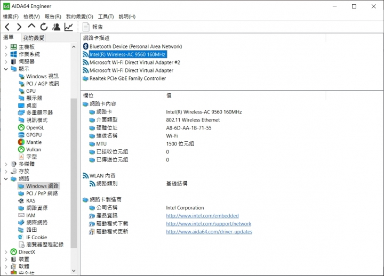Click the IE Cookie icon

click(x=21, y=237)
